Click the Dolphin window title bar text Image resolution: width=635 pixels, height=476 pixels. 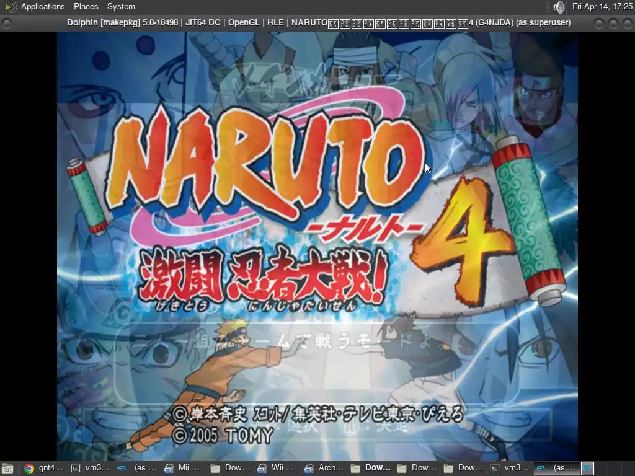[319, 23]
